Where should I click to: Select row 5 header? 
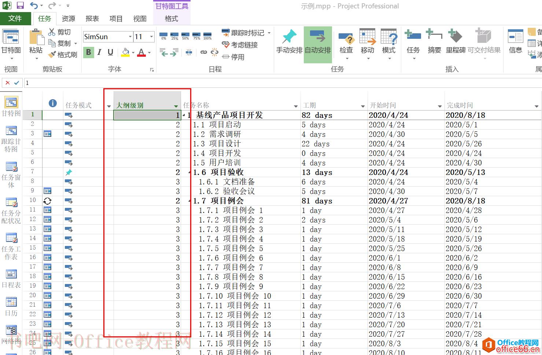(x=32, y=153)
